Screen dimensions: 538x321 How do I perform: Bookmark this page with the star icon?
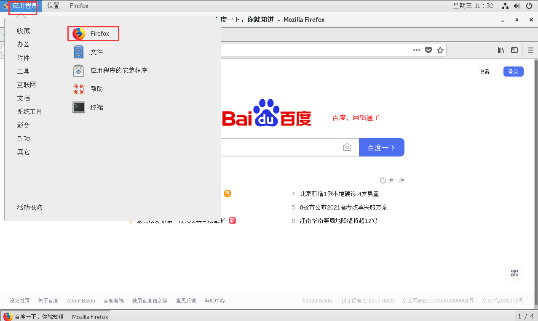click(x=440, y=50)
